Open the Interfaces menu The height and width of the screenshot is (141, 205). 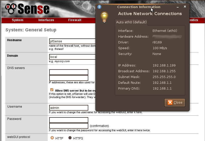click(x=46, y=20)
